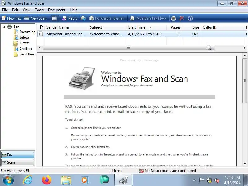Screen dimensions: 248x186
Task: Click the fax item icon in message row
Action: tap(41, 34)
